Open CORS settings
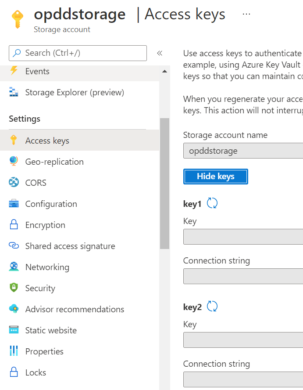This screenshot has width=303, height=390. tap(79, 183)
